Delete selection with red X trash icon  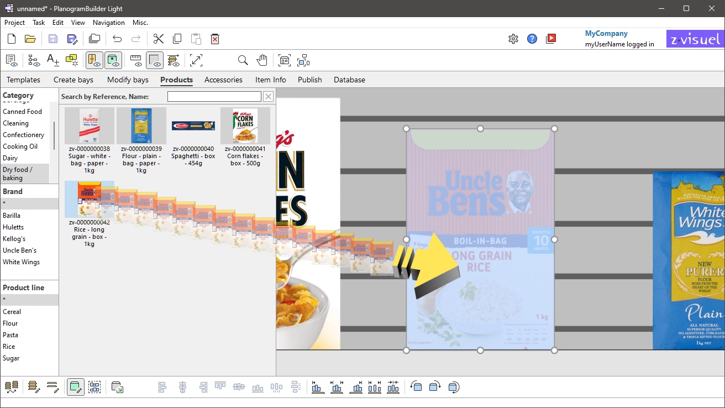tap(215, 39)
